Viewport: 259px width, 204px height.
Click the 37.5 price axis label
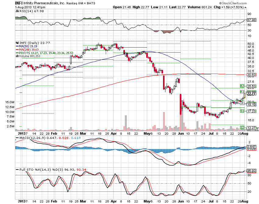pos(251,62)
